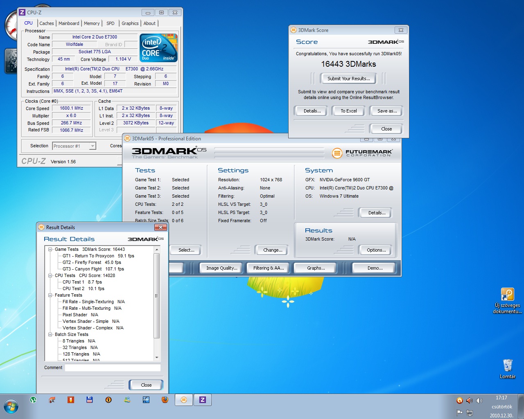Select the GT2 - Firefly Forest row

(92, 262)
